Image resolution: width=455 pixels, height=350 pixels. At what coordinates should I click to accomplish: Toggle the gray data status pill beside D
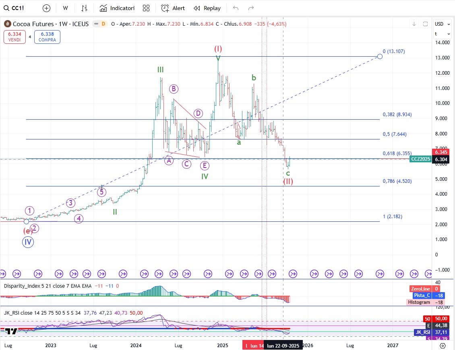coord(96,24)
